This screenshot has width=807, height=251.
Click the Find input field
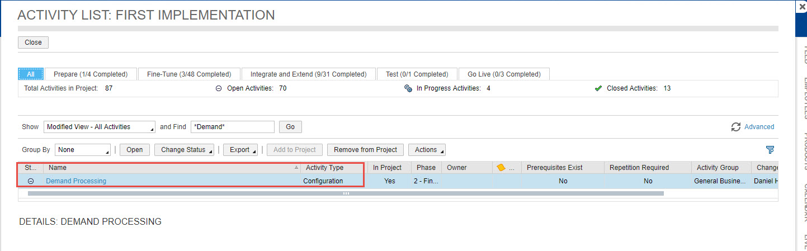(232, 127)
